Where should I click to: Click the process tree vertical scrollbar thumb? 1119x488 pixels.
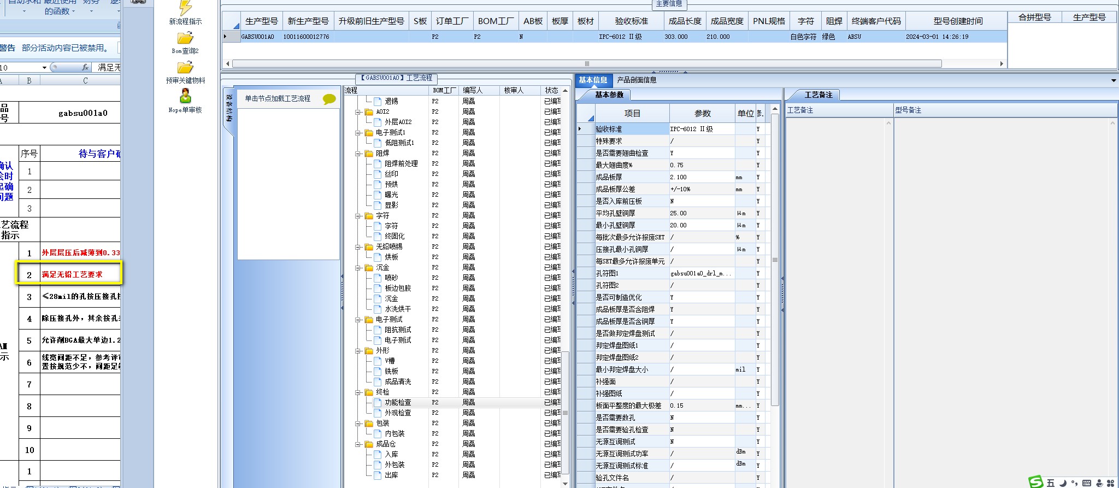[566, 412]
